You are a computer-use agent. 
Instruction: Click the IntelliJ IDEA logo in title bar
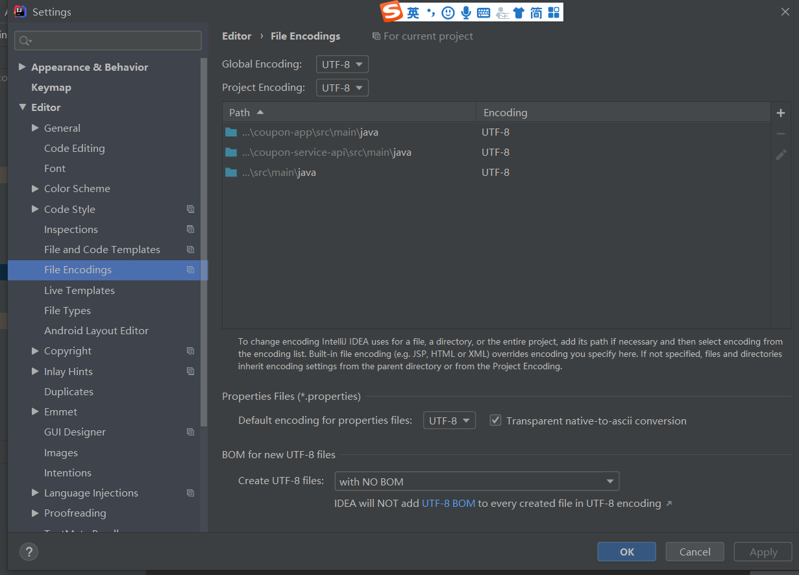(x=20, y=11)
